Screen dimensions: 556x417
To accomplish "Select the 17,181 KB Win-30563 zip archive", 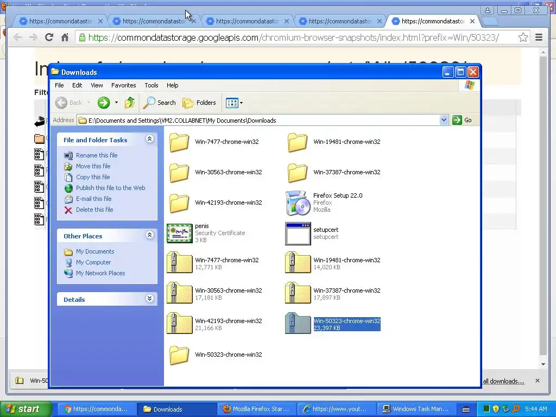I will (x=179, y=293).
